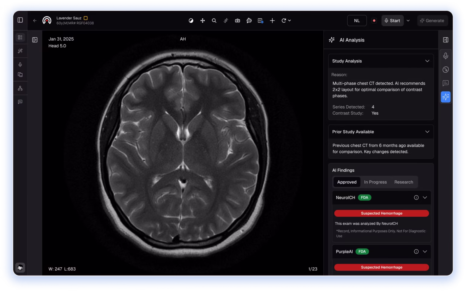Click the NeuroICH info icon
The image size is (466, 291).
tap(416, 198)
